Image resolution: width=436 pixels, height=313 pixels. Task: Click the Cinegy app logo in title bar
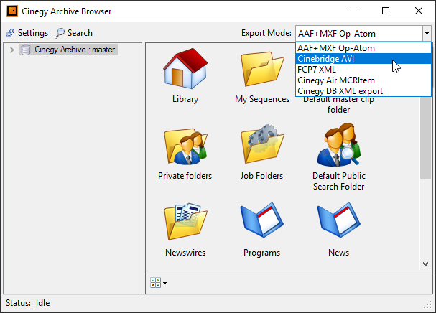pyautogui.click(x=12, y=11)
